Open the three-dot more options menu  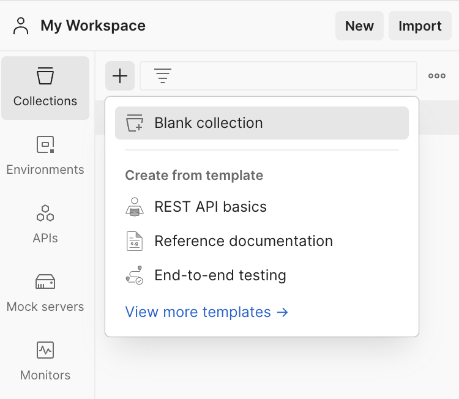[436, 76]
